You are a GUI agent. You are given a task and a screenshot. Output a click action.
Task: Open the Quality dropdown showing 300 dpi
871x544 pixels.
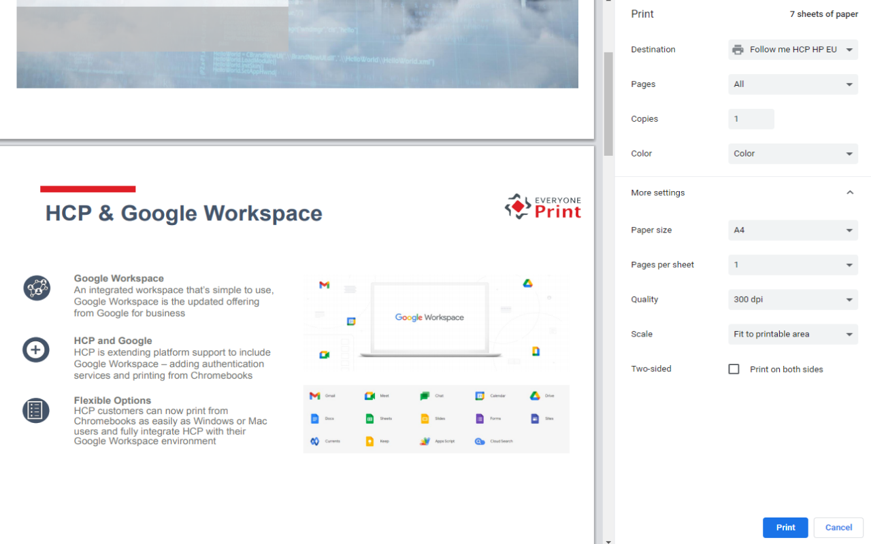click(793, 300)
